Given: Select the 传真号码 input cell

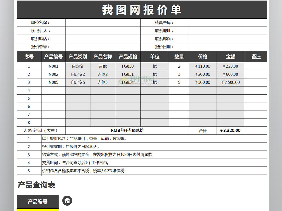Looking at the screenshot, I should pos(228,23).
